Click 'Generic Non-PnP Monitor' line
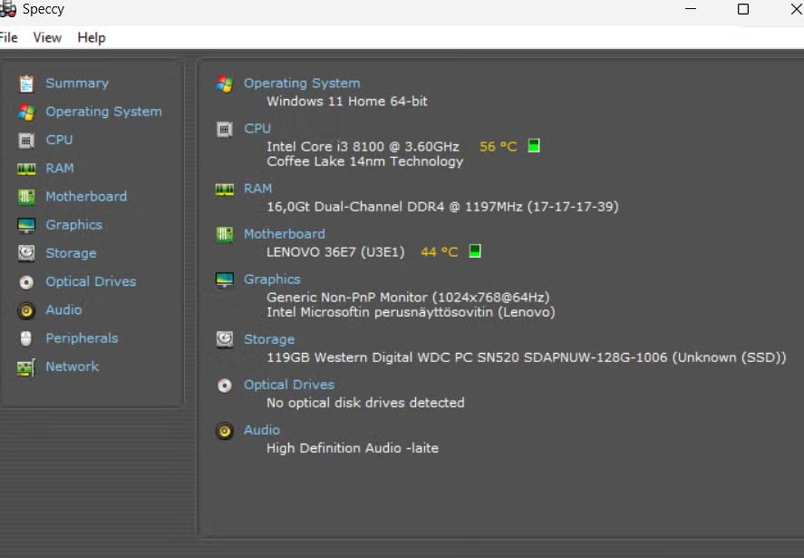Viewport: 804px width, 558px height. coord(408,298)
